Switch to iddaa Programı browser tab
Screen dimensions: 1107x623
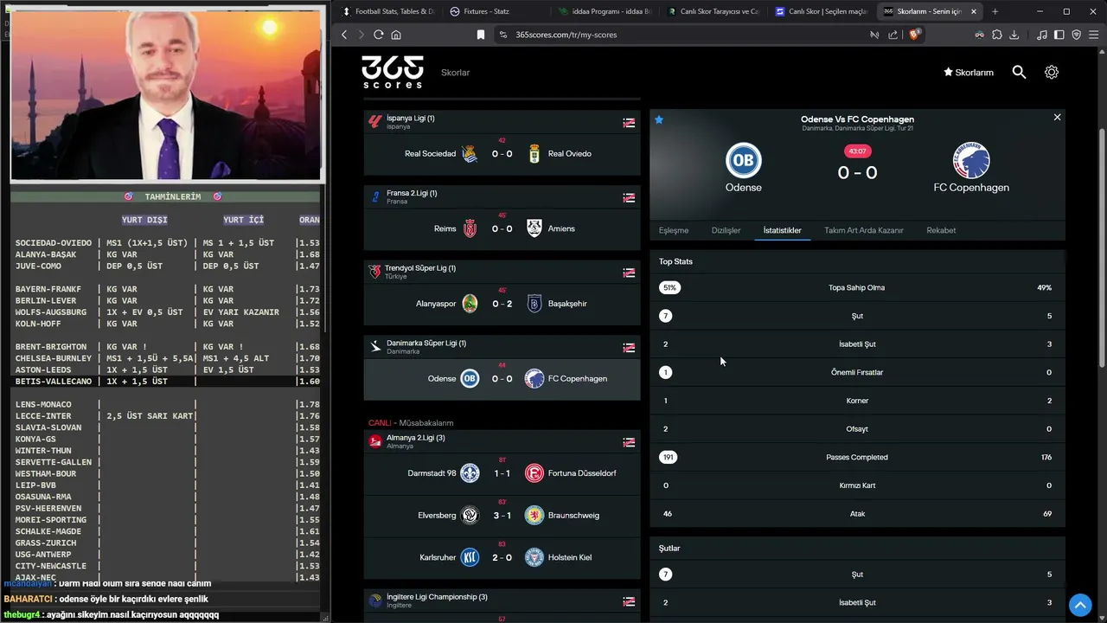click(x=603, y=11)
